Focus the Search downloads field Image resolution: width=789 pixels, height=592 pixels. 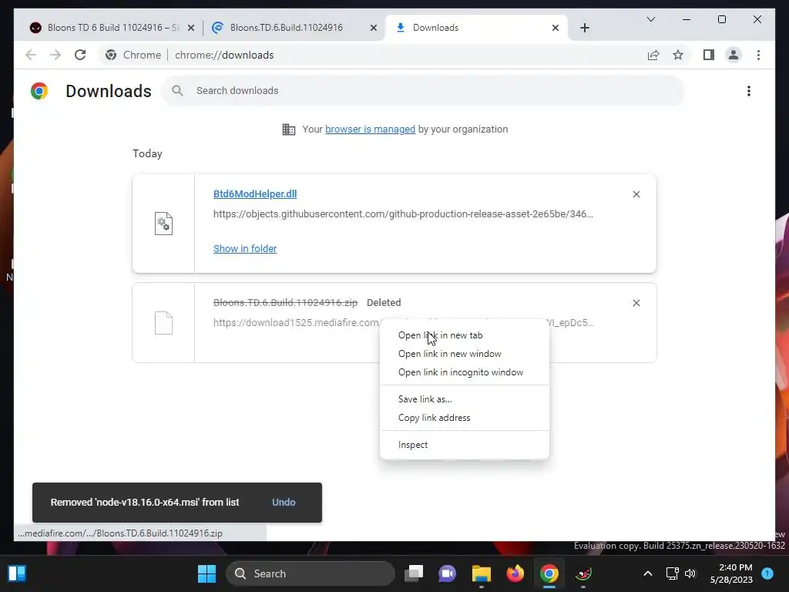[423, 91]
